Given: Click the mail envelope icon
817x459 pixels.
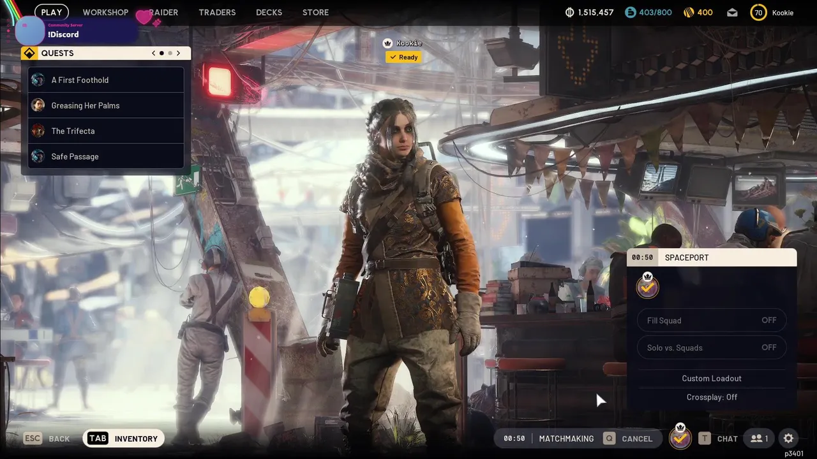Looking at the screenshot, I should tap(732, 13).
